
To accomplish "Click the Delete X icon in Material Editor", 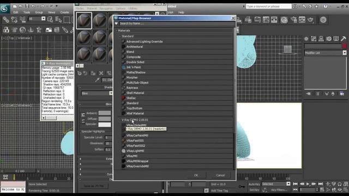I will 101,73.
